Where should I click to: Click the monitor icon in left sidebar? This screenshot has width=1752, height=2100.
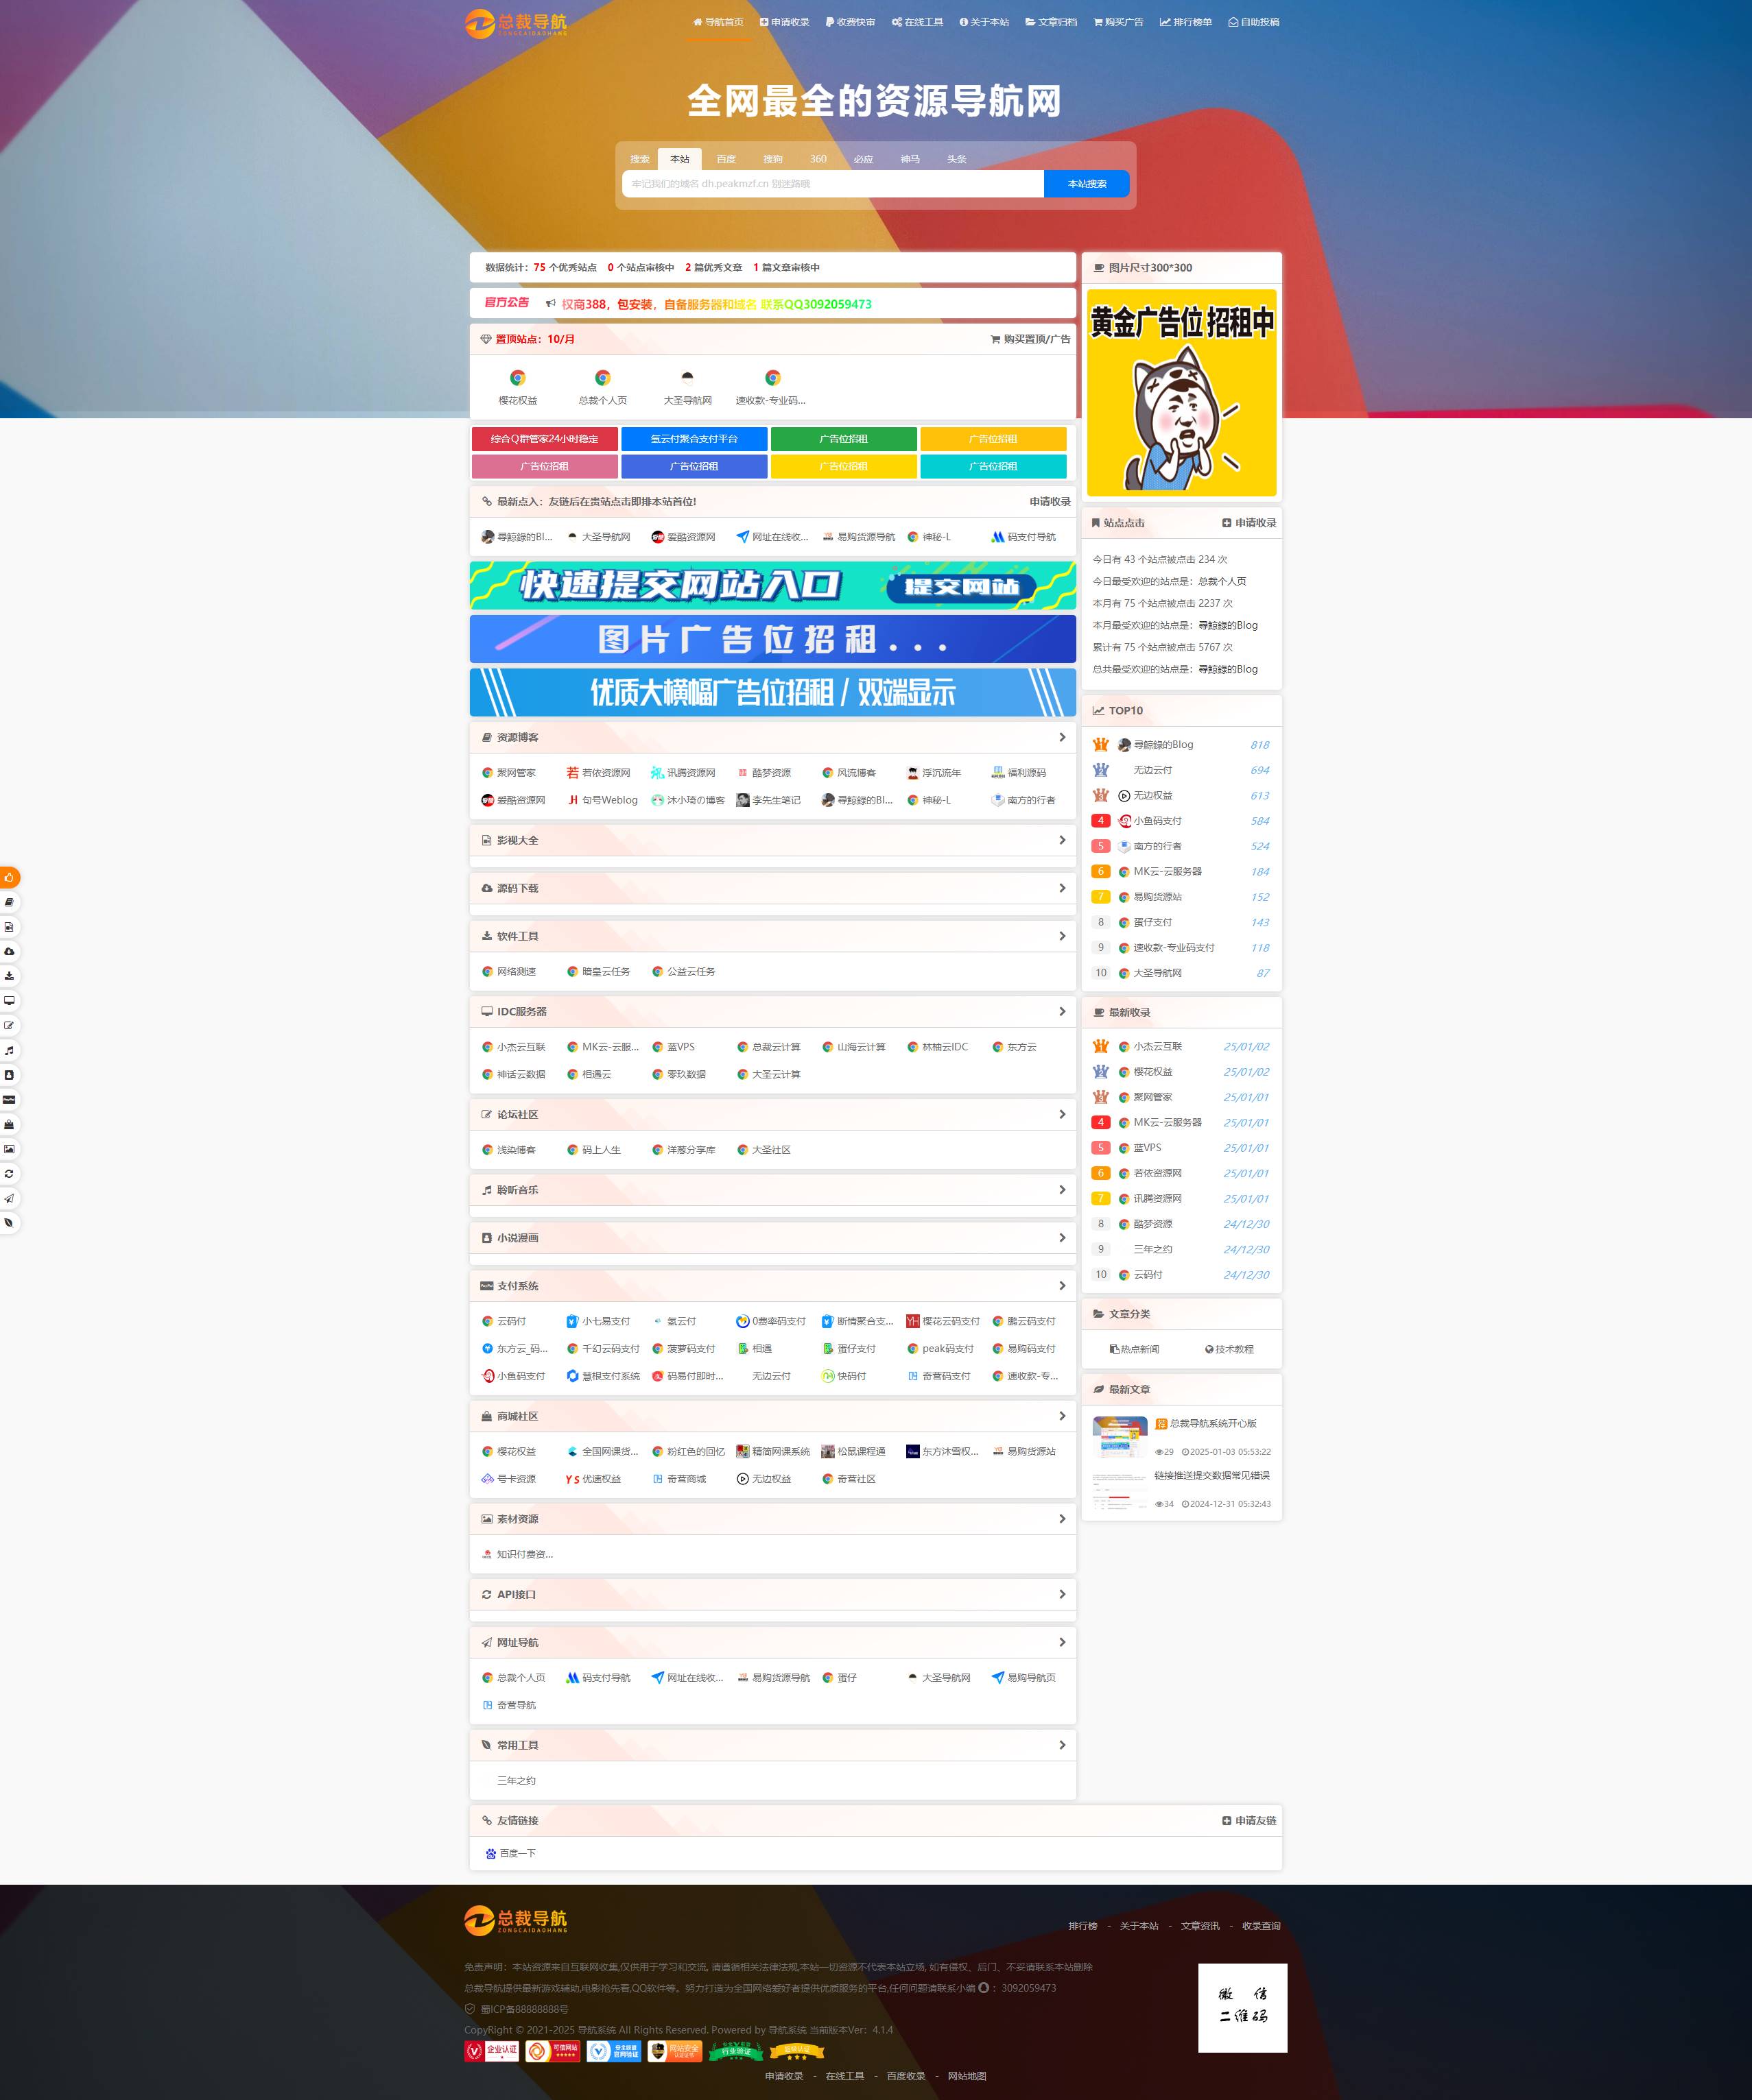pos(9,1000)
